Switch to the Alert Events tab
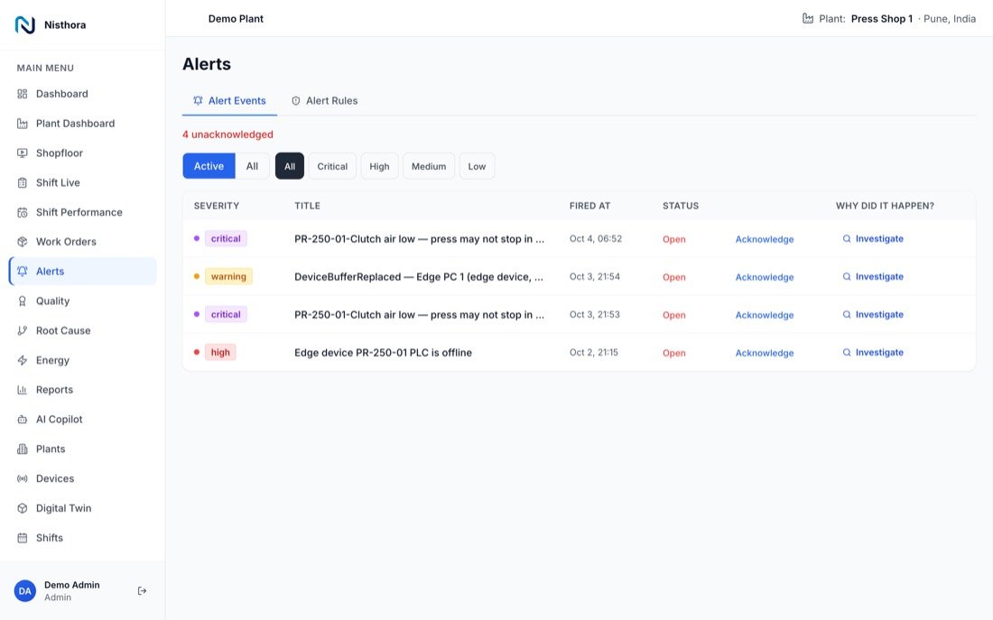 pos(229,101)
